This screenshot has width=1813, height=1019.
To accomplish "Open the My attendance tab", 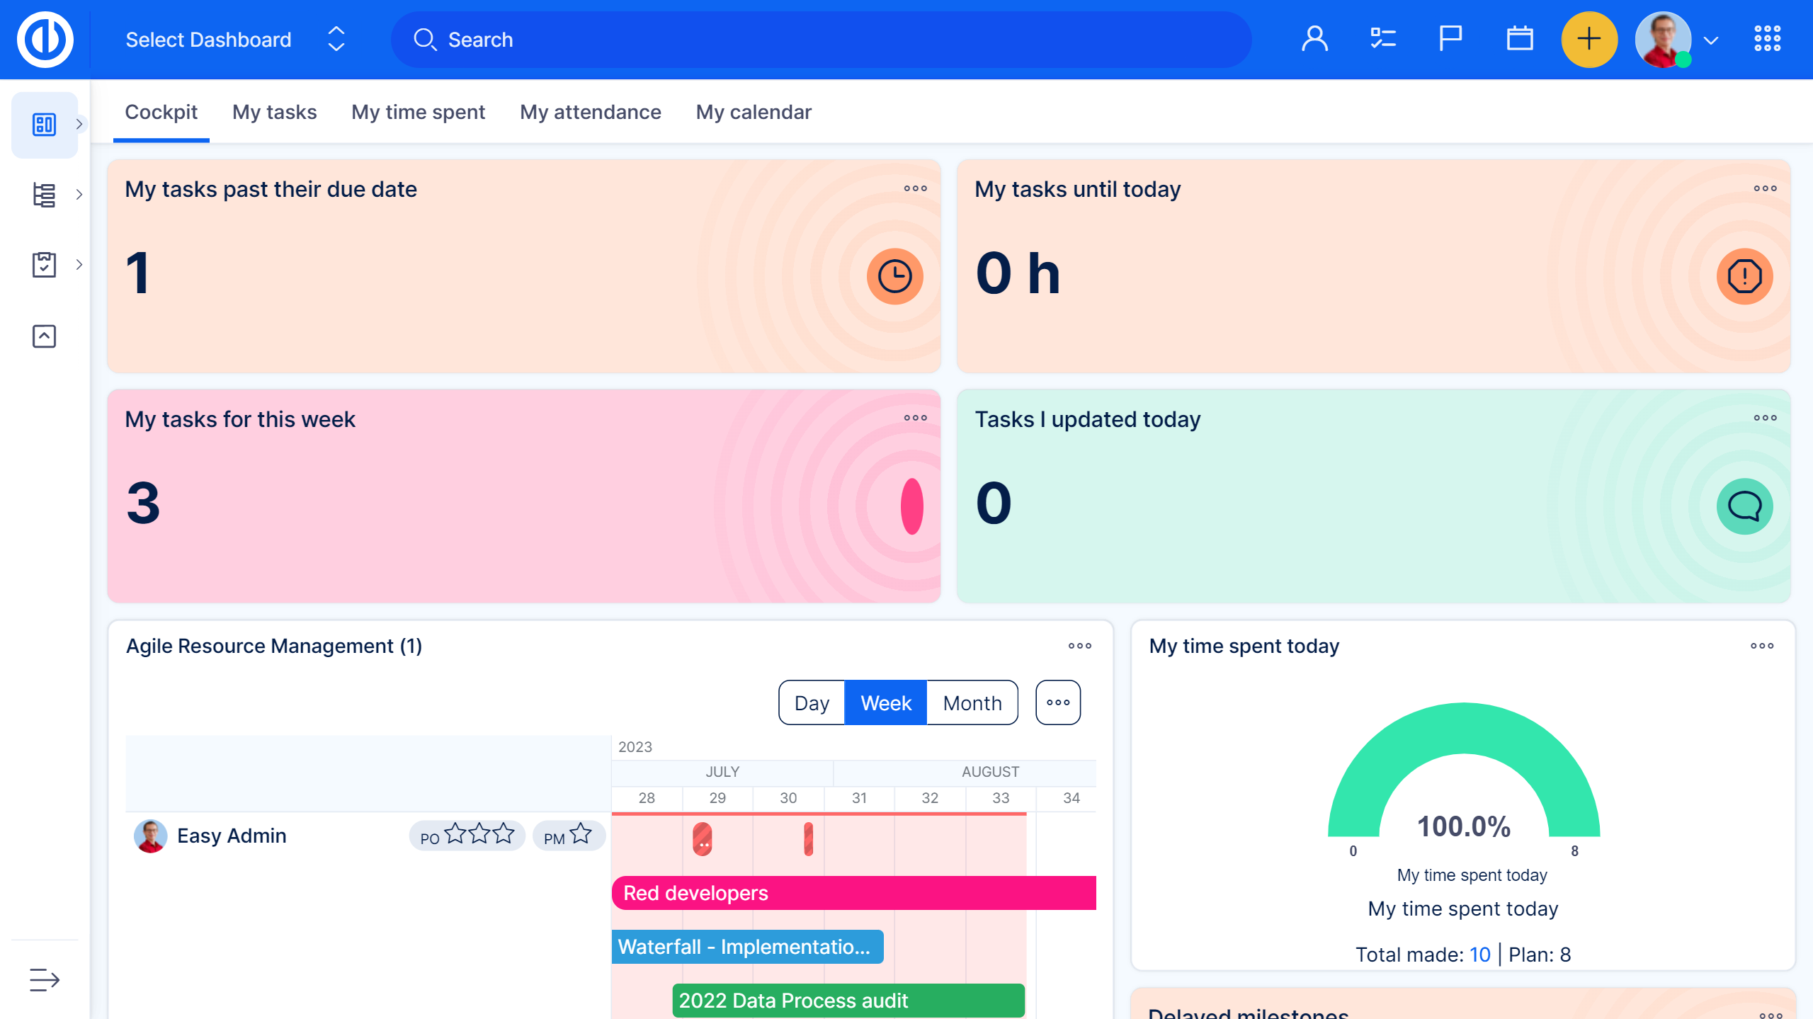I will point(590,112).
